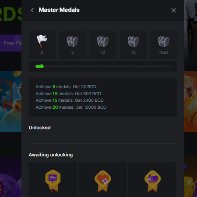Click the Achieve 10 medals reward line
197x197 pixels.
point(68,93)
